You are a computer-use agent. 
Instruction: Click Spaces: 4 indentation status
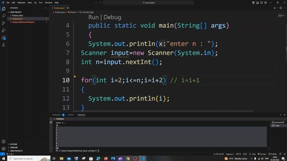pos(230,154)
